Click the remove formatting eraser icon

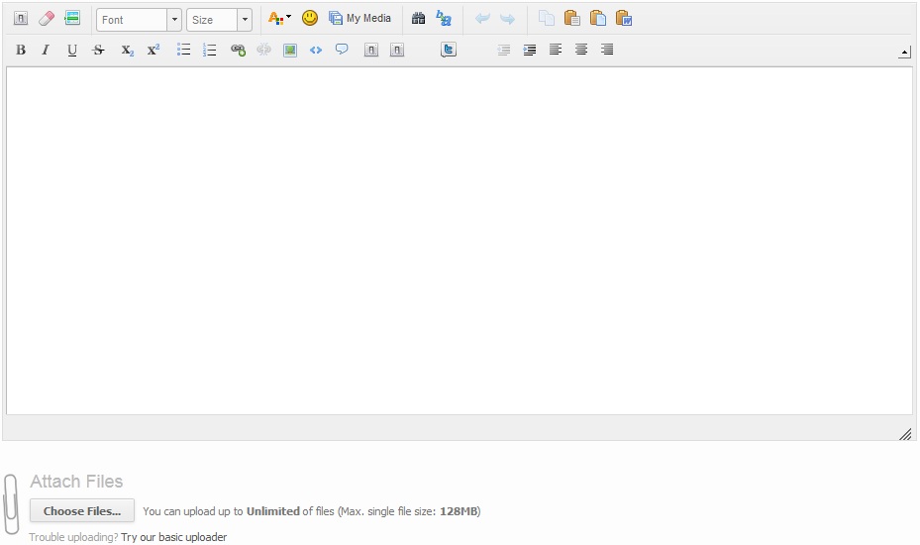point(47,19)
